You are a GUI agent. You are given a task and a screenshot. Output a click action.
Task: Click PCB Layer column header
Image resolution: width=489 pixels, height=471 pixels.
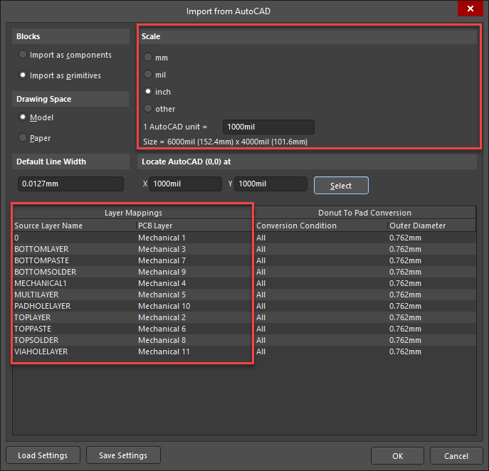pyautogui.click(x=194, y=226)
